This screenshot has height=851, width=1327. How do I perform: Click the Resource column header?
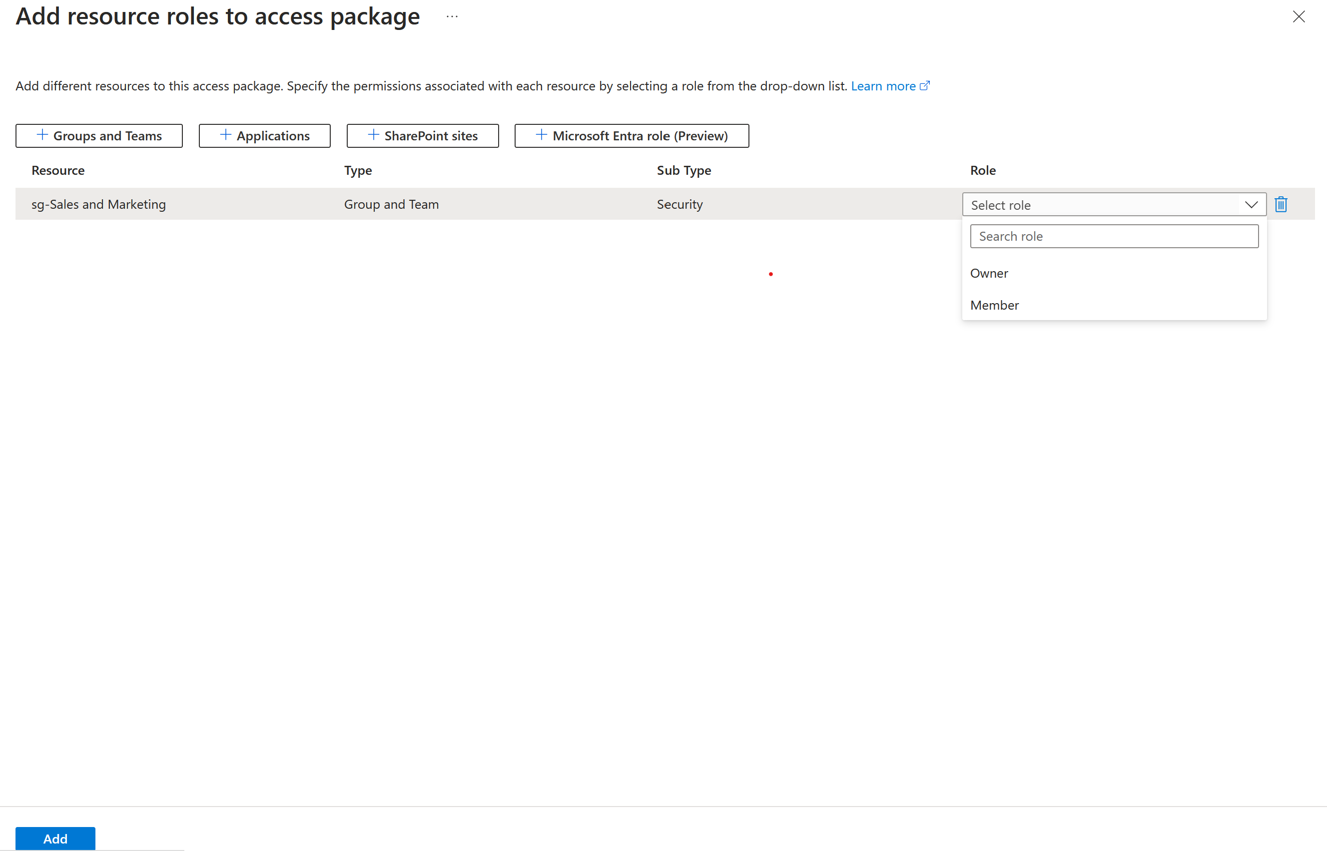tap(58, 170)
